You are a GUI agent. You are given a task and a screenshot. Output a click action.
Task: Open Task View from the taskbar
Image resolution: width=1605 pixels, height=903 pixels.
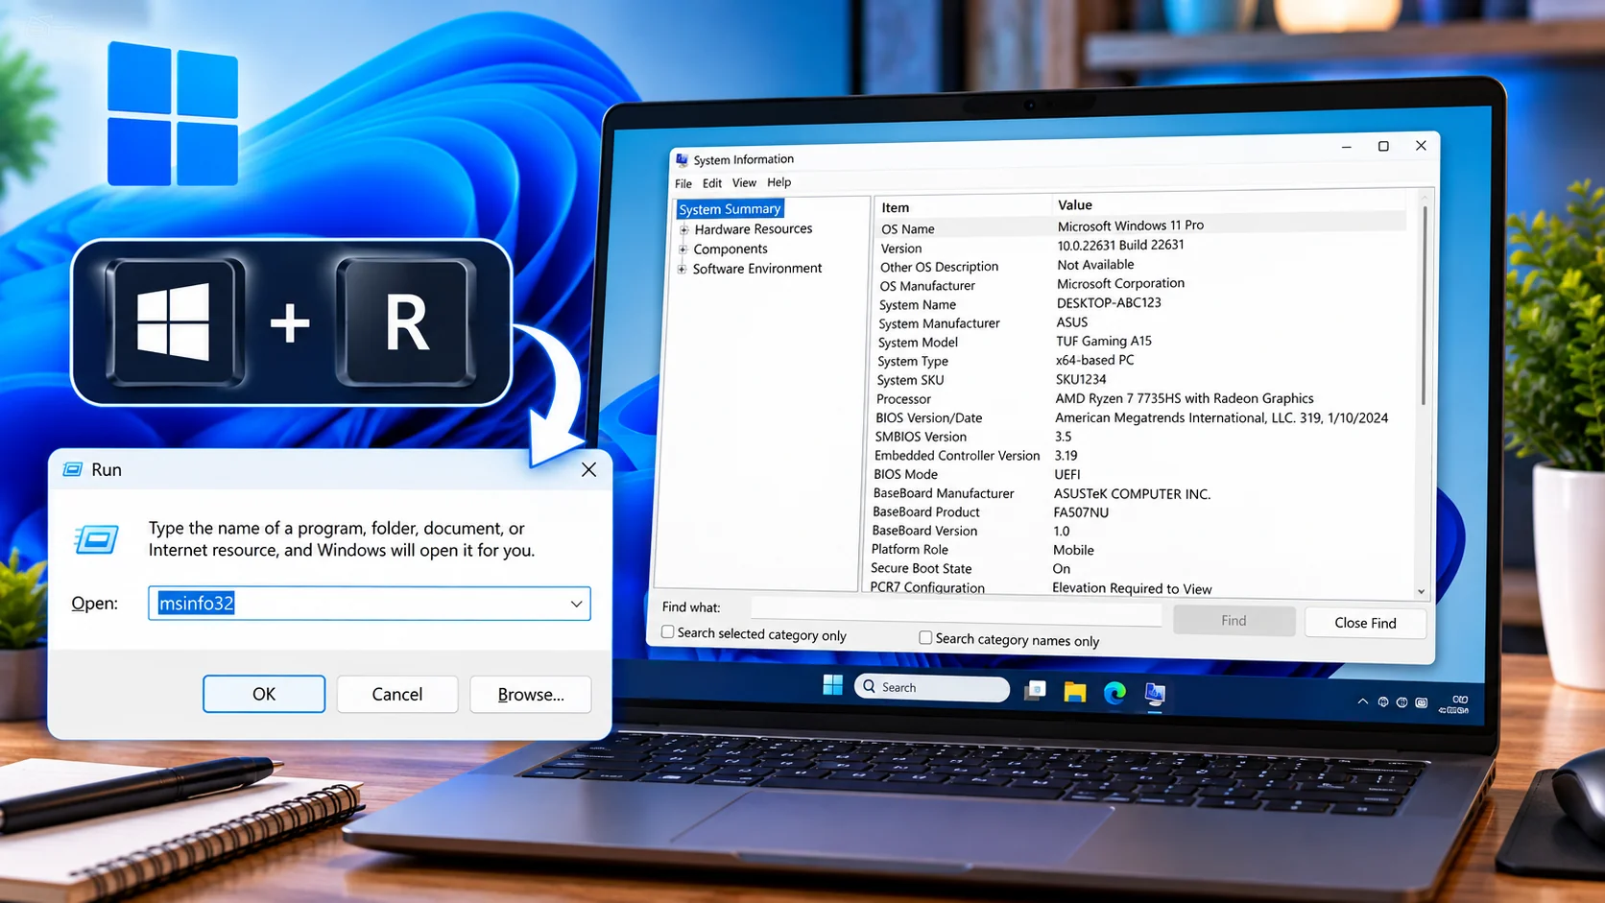(1035, 690)
